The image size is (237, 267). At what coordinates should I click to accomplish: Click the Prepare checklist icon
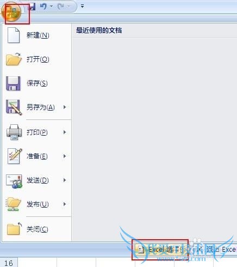15,156
